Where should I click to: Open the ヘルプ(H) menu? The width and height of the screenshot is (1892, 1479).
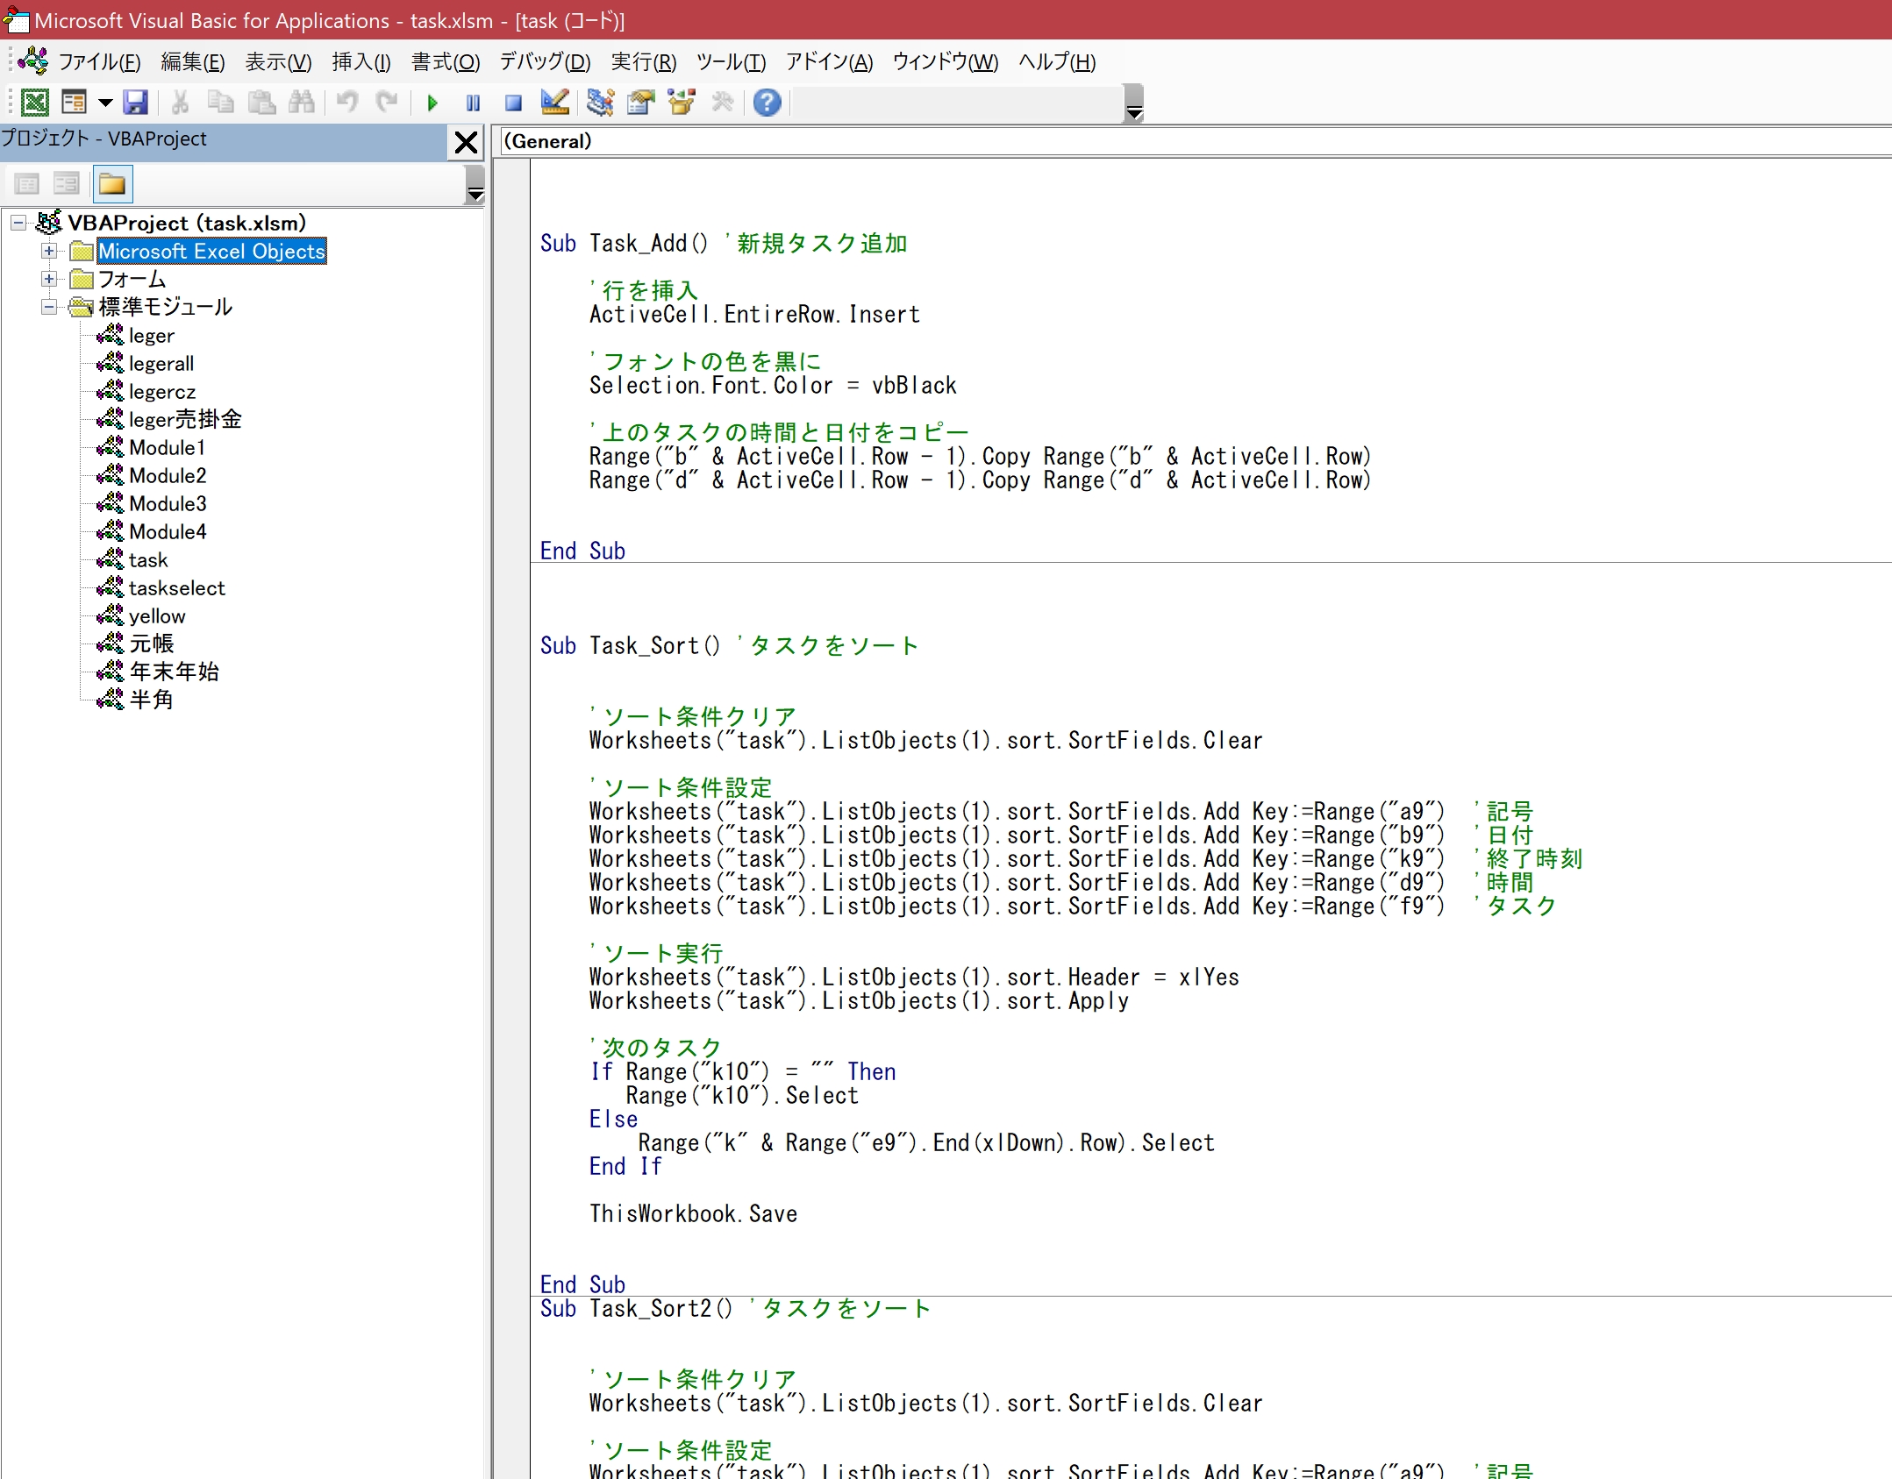1057,62
